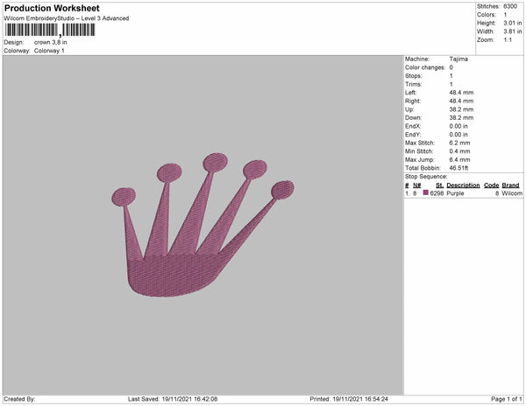
Task: Click the Left value 48.4 mm
Action: 461,93
